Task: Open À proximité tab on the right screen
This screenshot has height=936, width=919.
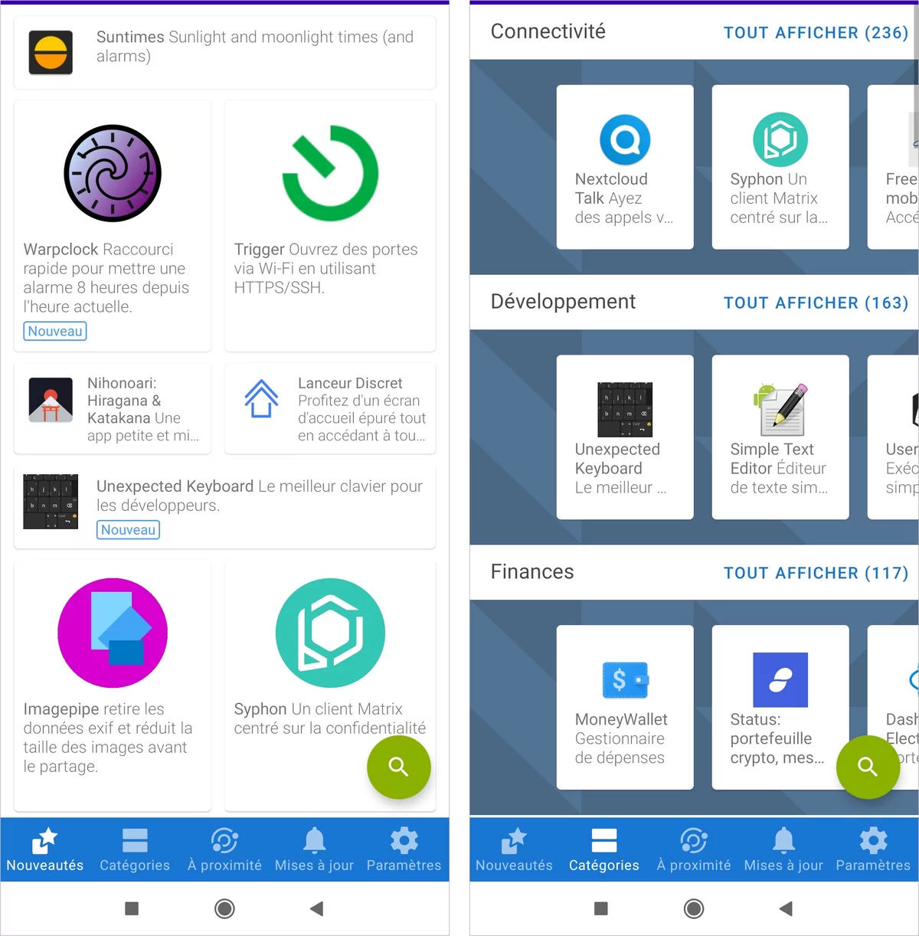Action: click(x=694, y=849)
